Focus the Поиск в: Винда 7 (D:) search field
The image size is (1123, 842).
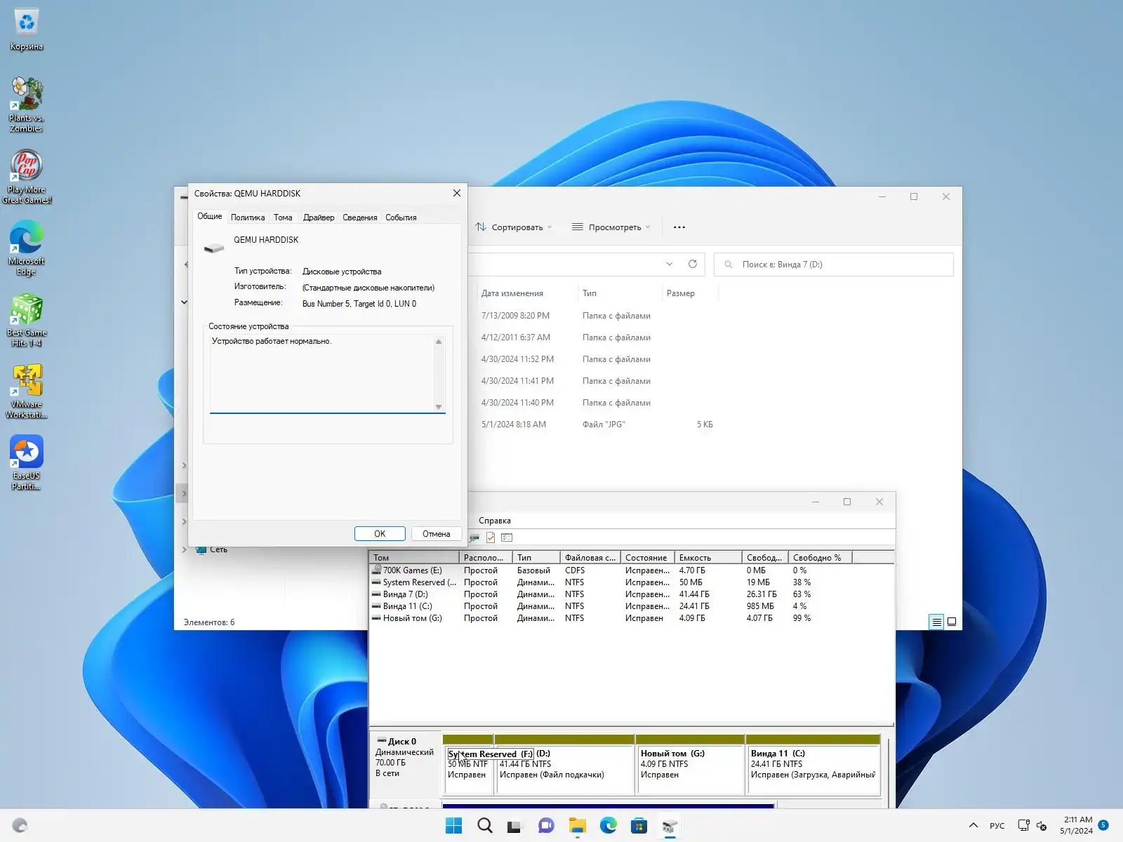(x=834, y=265)
